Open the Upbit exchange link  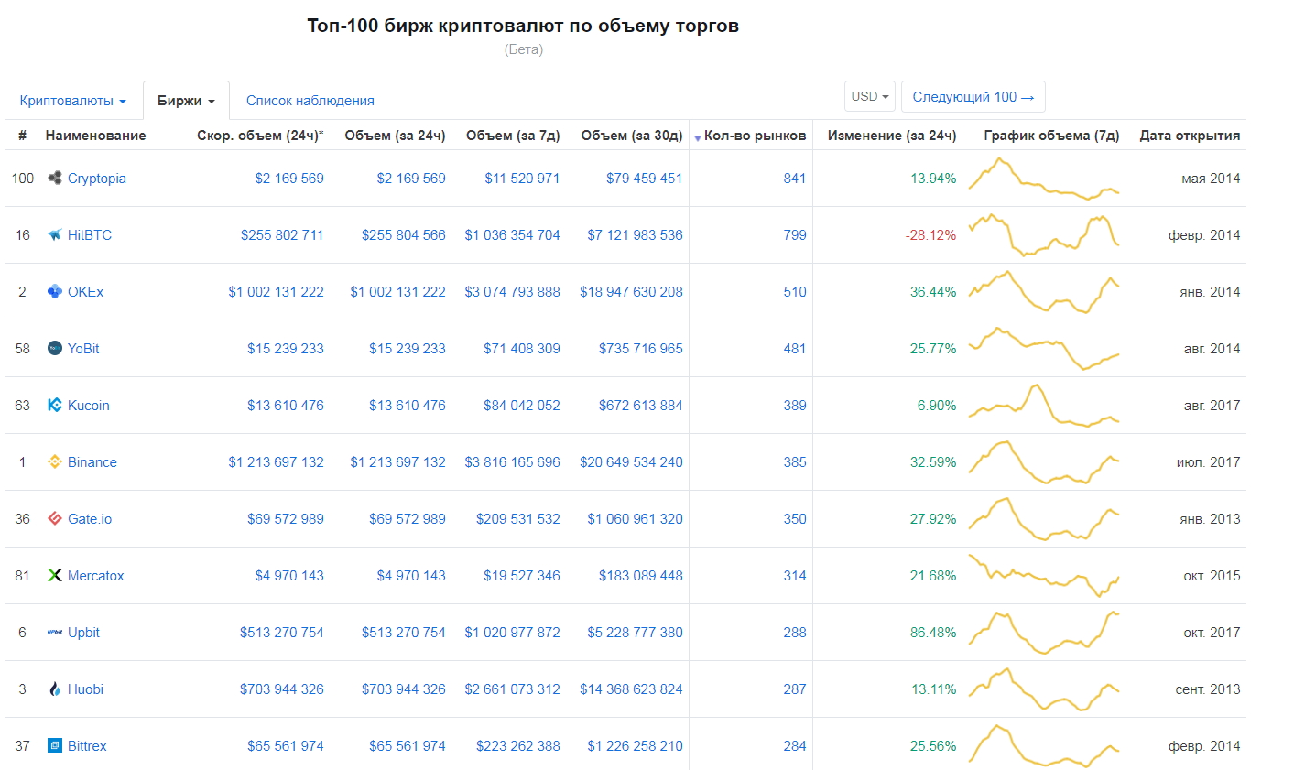pyautogui.click(x=83, y=633)
